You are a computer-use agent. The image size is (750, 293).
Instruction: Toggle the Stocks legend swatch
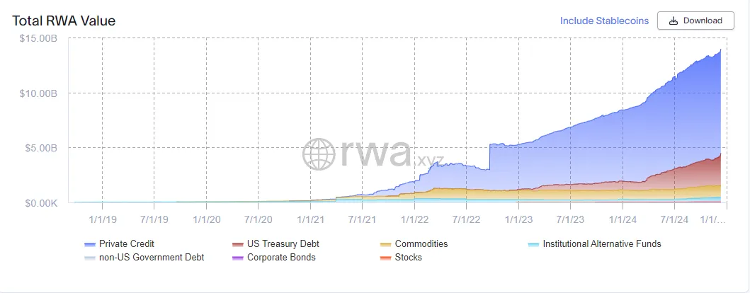click(x=385, y=258)
